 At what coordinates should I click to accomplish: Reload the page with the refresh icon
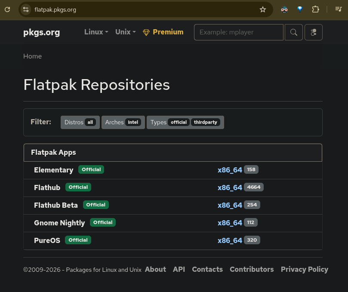[x=7, y=9]
